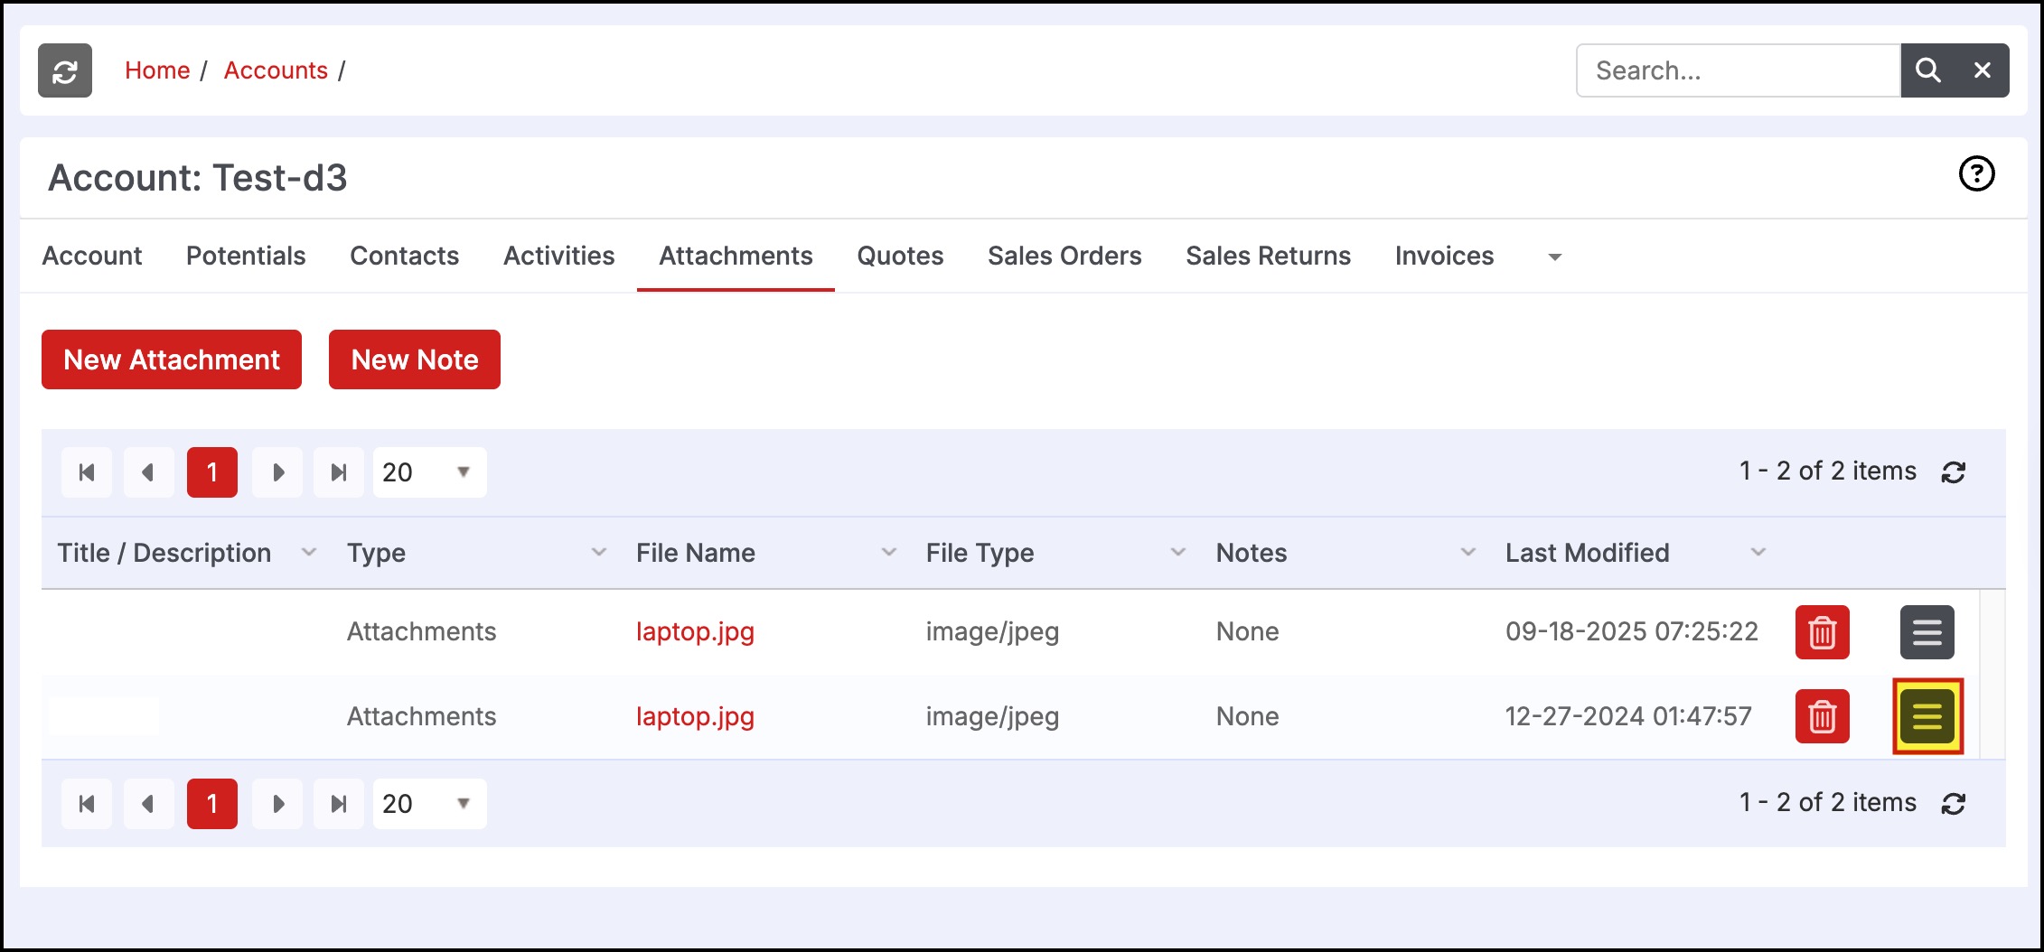Switch to the Contacts tab
Screen dimensions: 2044x952
click(404, 256)
